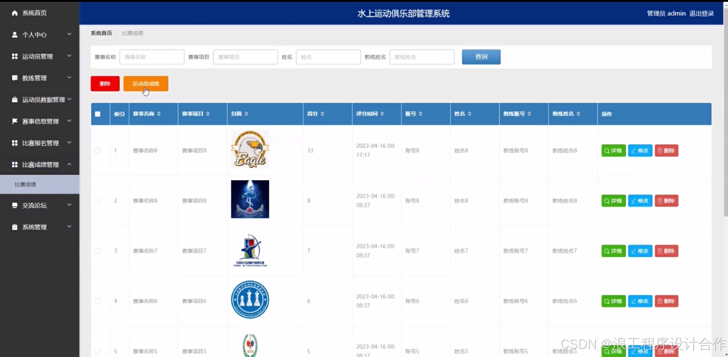Expand the 个人中心 menu chevron
The image size is (728, 357).
pos(69,34)
